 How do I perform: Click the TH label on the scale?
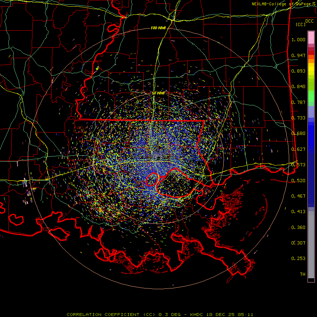(303, 274)
